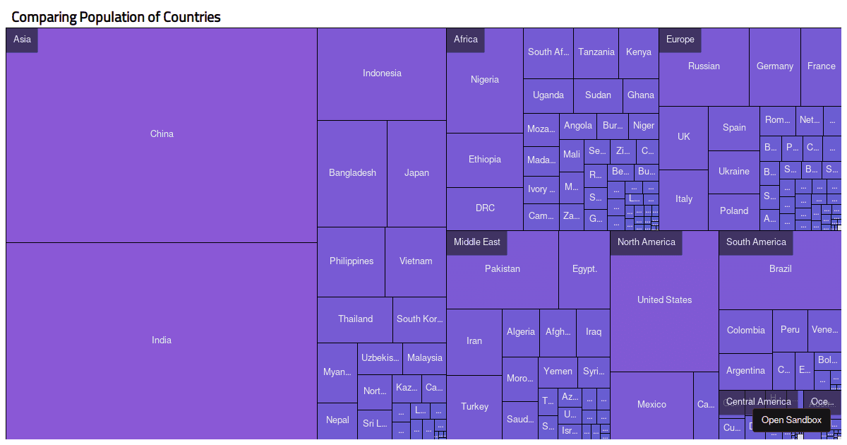The image size is (847, 445).
Task: Select the Indonesia tile
Action: tap(382, 73)
